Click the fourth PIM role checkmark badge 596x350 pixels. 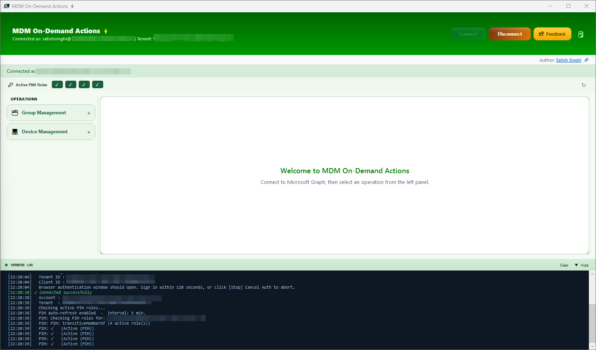click(98, 85)
